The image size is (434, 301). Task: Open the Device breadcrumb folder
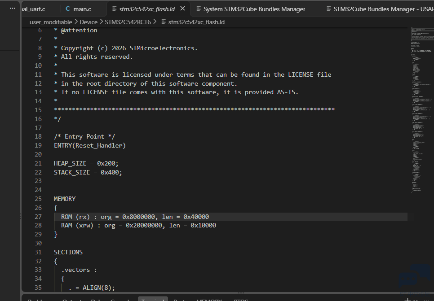[x=89, y=22]
